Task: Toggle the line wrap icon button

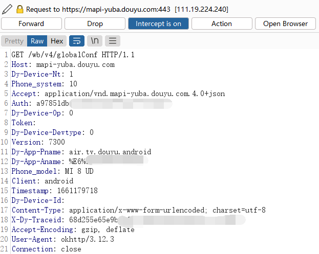Action: click(77, 41)
